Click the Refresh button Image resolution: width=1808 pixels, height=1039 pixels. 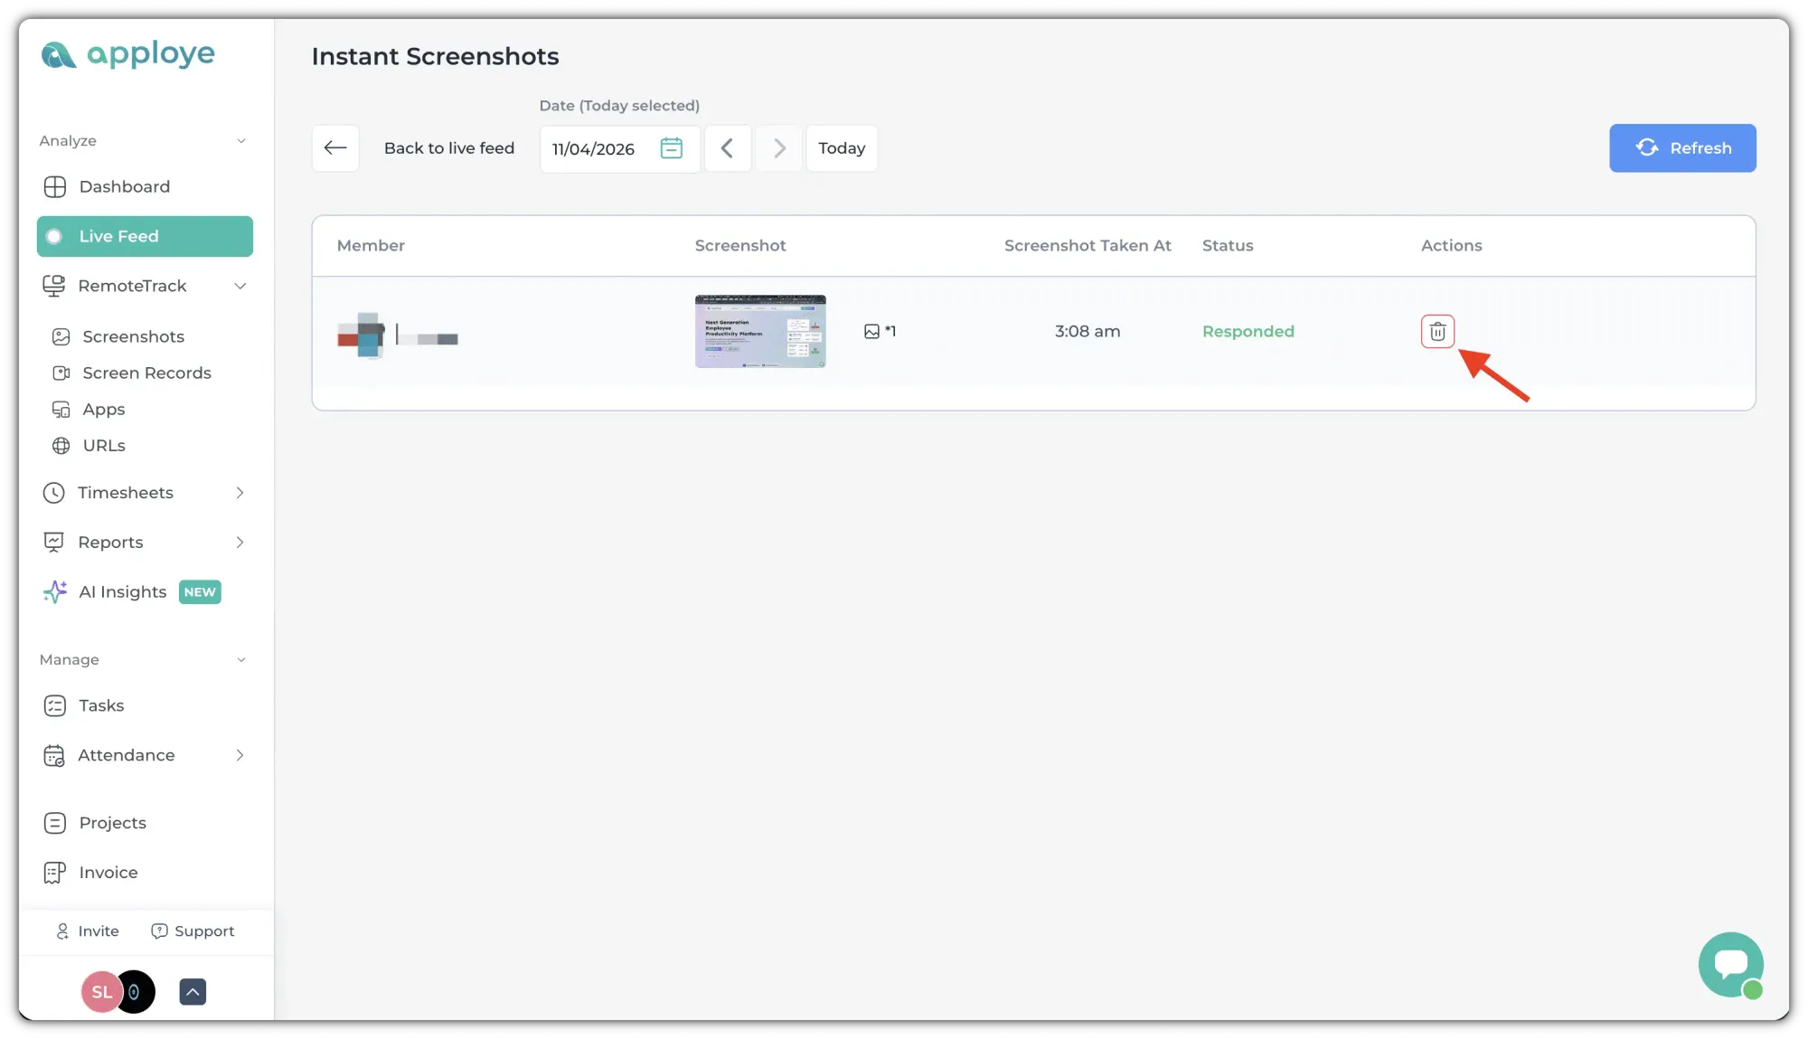(x=1681, y=148)
